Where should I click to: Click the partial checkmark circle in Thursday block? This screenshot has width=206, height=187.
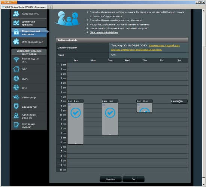[145, 110]
